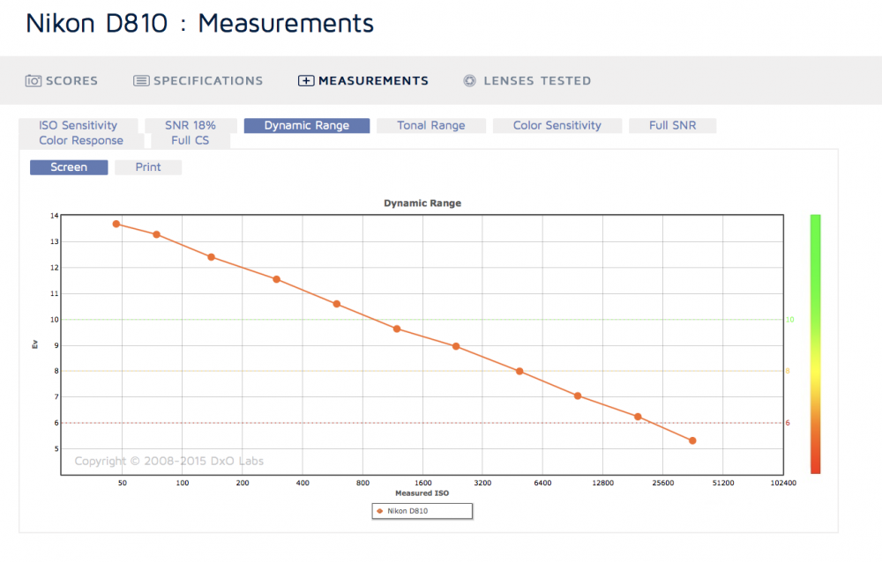Switch to the SNR 18% tab
The height and width of the screenshot is (562, 882).
pyautogui.click(x=191, y=125)
